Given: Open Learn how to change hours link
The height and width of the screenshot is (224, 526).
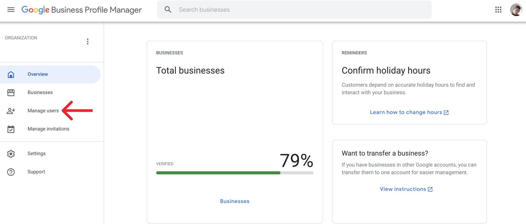Looking at the screenshot, I should coord(406,112).
